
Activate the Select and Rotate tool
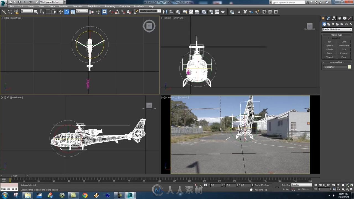click(67, 12)
